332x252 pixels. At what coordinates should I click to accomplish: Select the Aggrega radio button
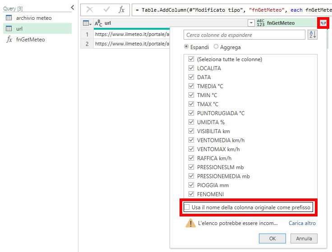[216, 46]
